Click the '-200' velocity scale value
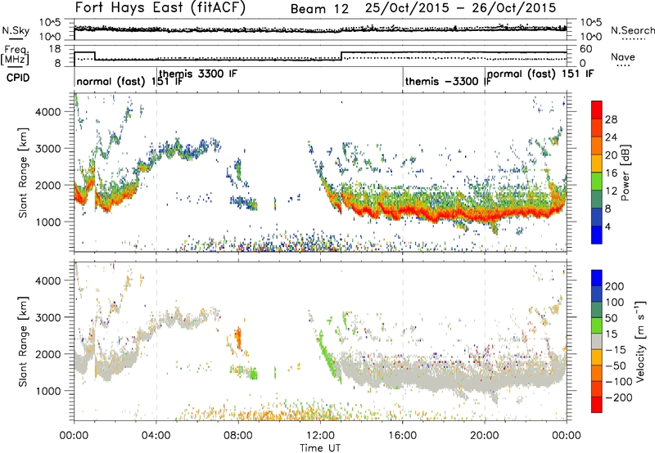655x453 pixels. tap(619, 397)
